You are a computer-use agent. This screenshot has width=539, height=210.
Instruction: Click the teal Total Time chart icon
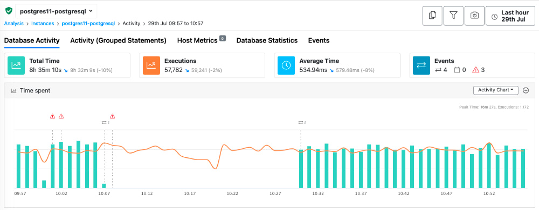(16, 66)
